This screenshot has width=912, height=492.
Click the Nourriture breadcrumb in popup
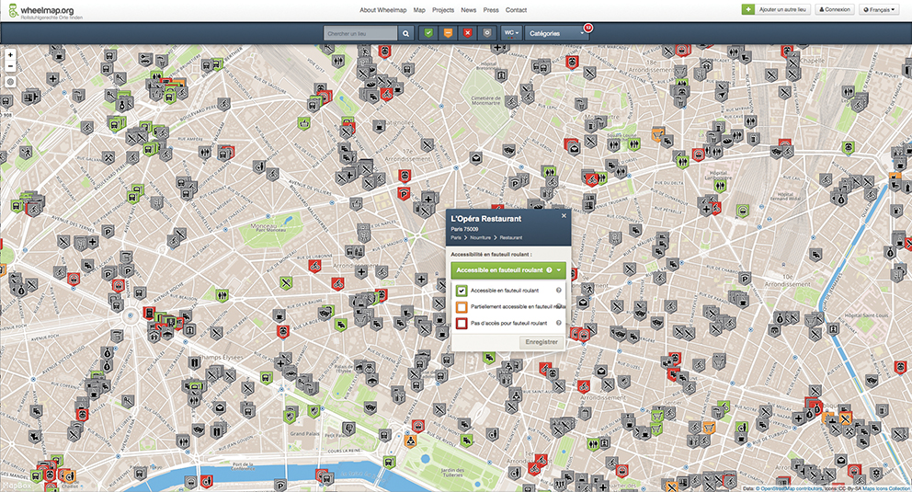tap(481, 237)
